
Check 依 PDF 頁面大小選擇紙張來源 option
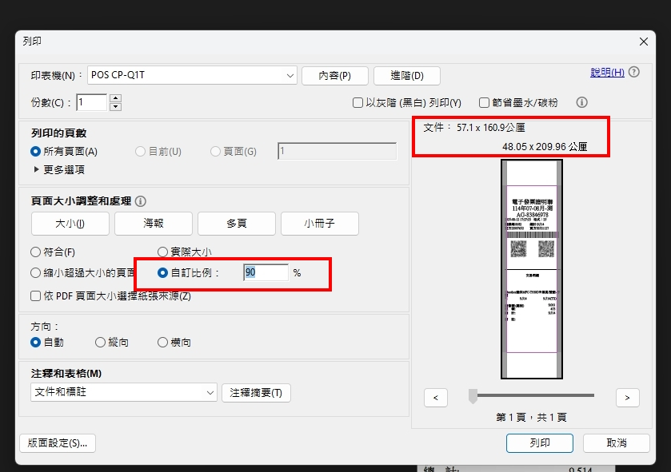tap(35, 296)
